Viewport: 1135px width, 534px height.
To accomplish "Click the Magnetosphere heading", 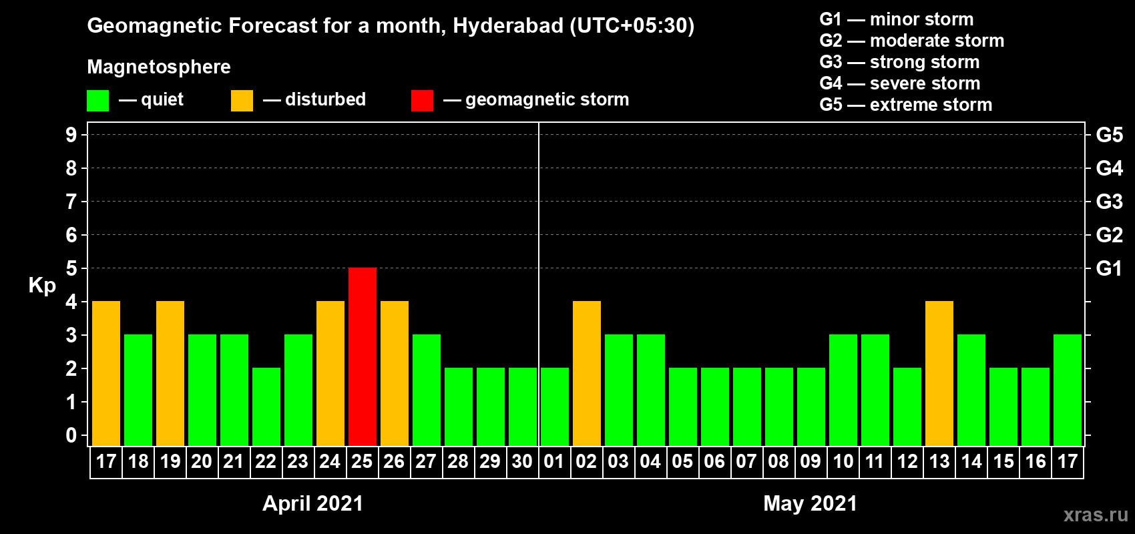I will pyautogui.click(x=159, y=67).
